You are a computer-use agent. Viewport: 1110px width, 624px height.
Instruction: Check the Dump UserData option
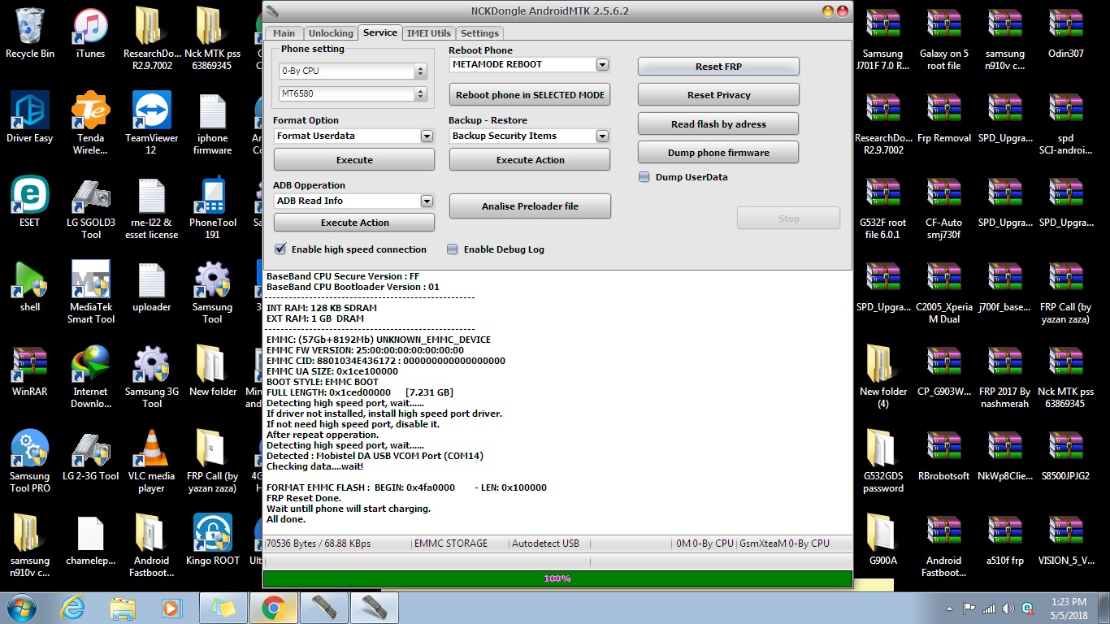644,176
